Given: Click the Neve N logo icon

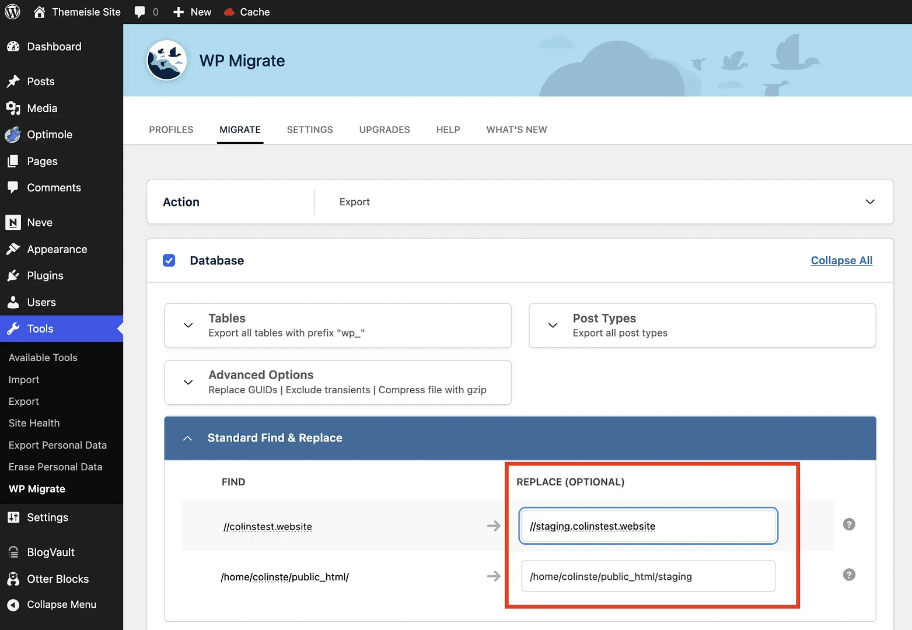Looking at the screenshot, I should click(x=13, y=222).
